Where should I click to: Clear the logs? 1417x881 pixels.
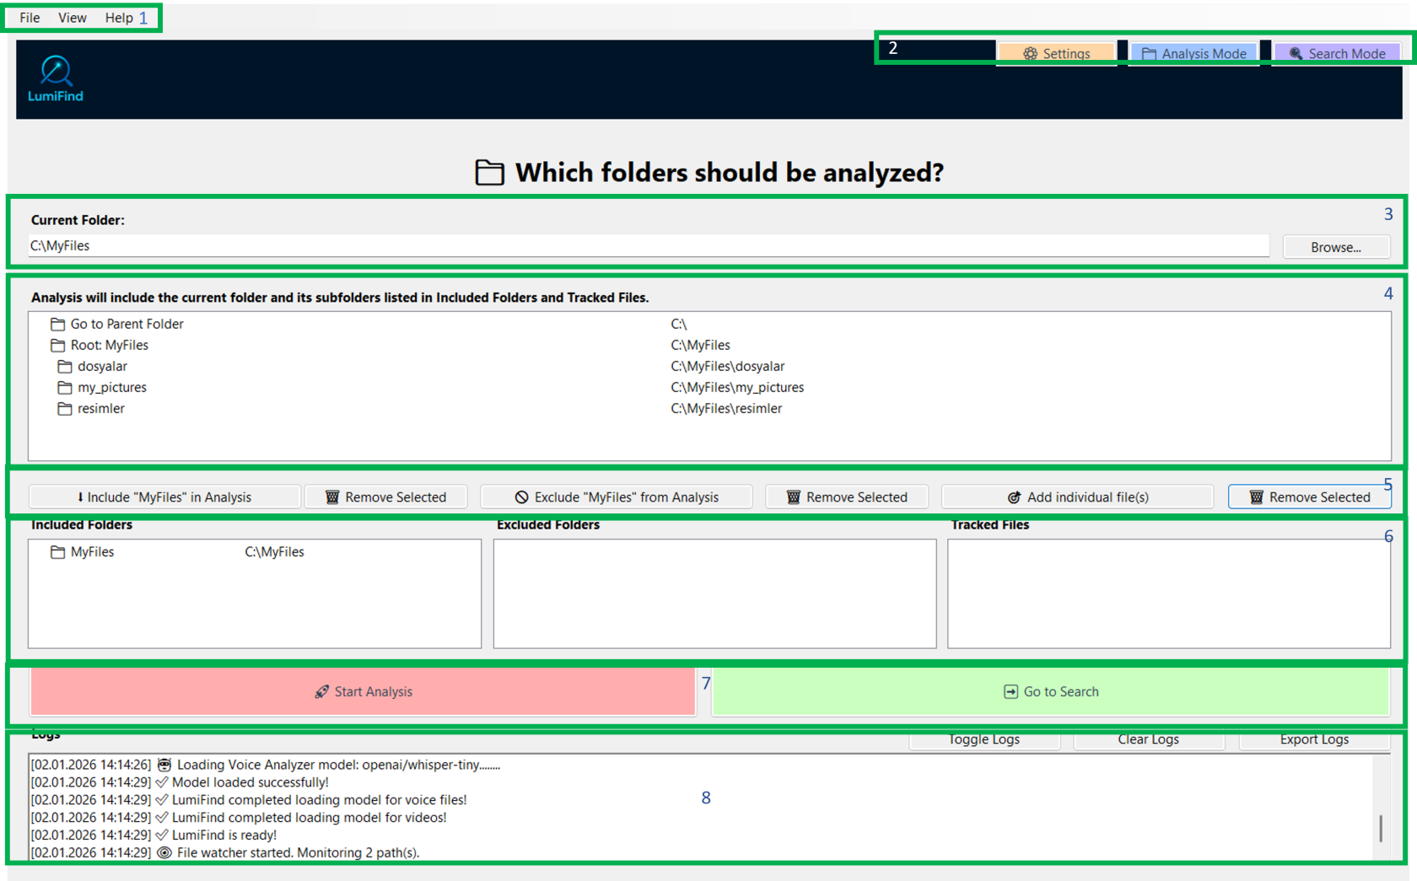point(1149,739)
